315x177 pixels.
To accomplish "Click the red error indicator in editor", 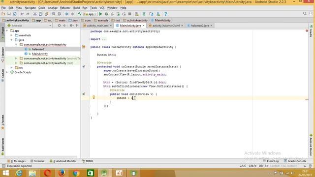I will 307,30.
